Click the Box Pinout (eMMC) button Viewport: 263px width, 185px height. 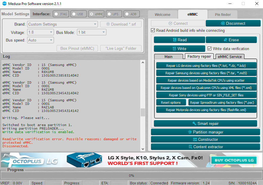pos(77,48)
